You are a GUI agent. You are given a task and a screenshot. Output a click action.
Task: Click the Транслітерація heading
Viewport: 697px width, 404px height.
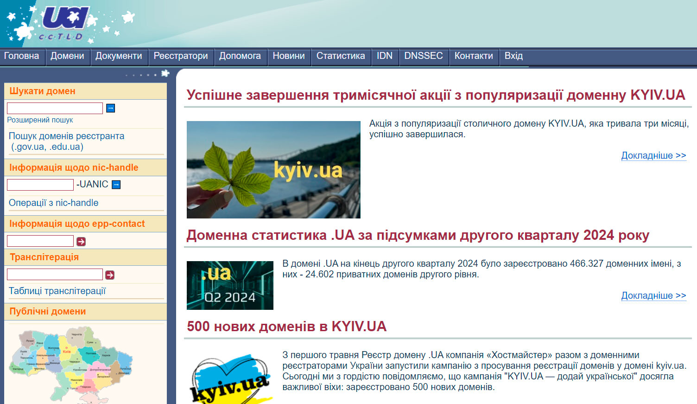44,257
